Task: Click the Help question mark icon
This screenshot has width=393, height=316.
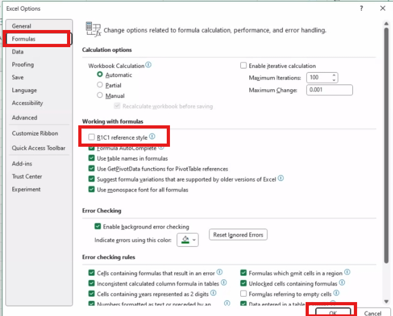Action: click(x=361, y=9)
